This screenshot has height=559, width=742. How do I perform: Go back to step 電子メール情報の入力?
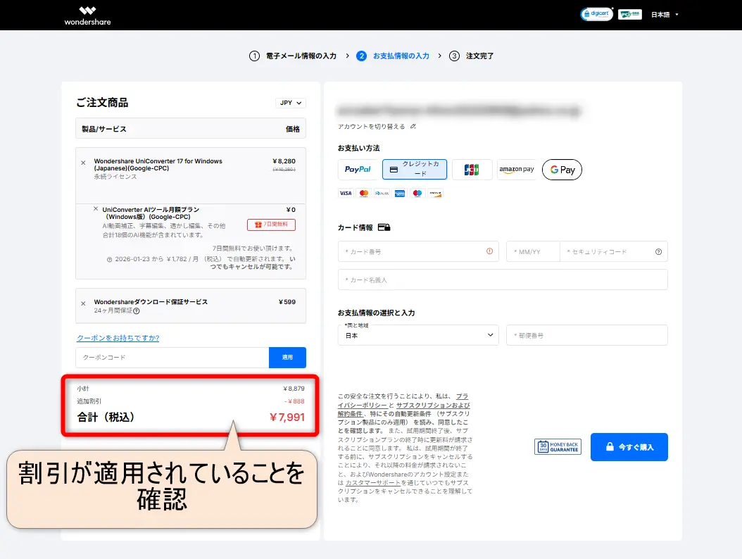point(301,56)
